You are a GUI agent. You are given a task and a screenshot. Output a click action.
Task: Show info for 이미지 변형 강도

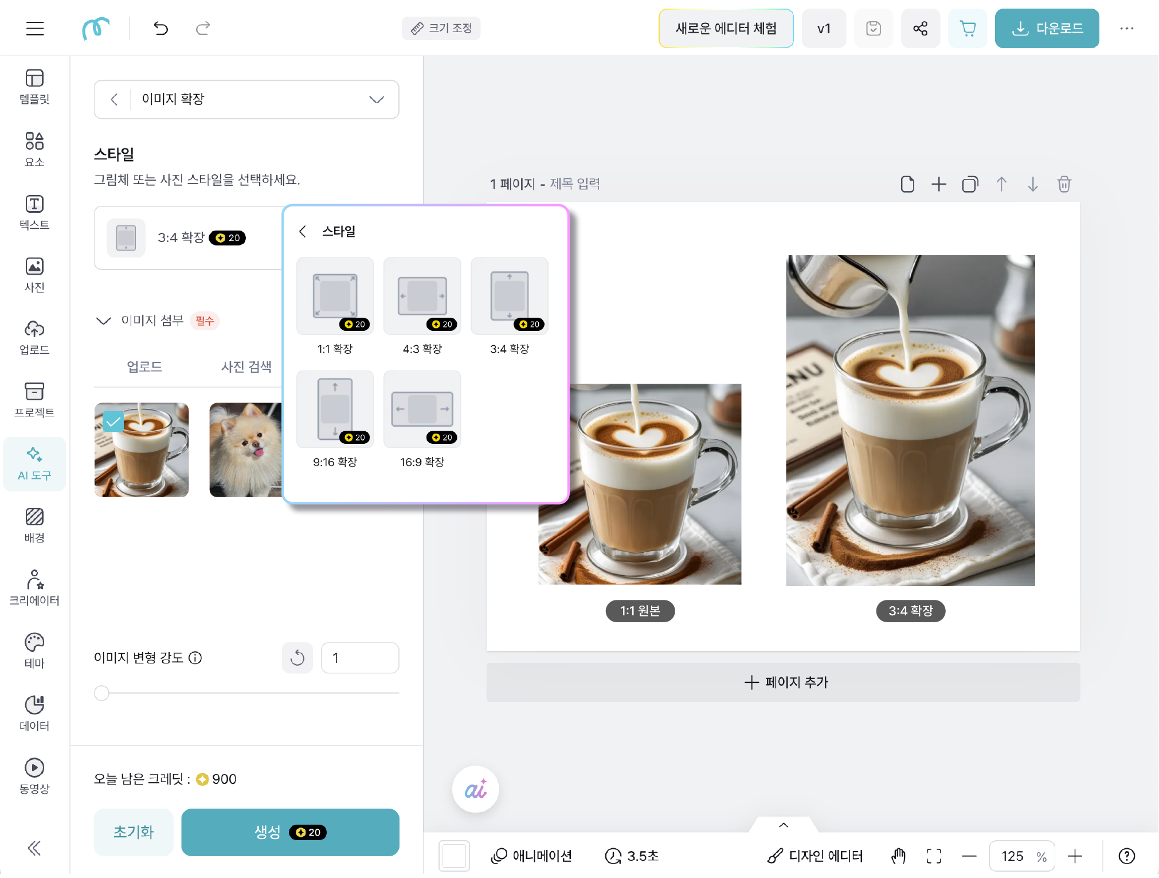coord(195,658)
